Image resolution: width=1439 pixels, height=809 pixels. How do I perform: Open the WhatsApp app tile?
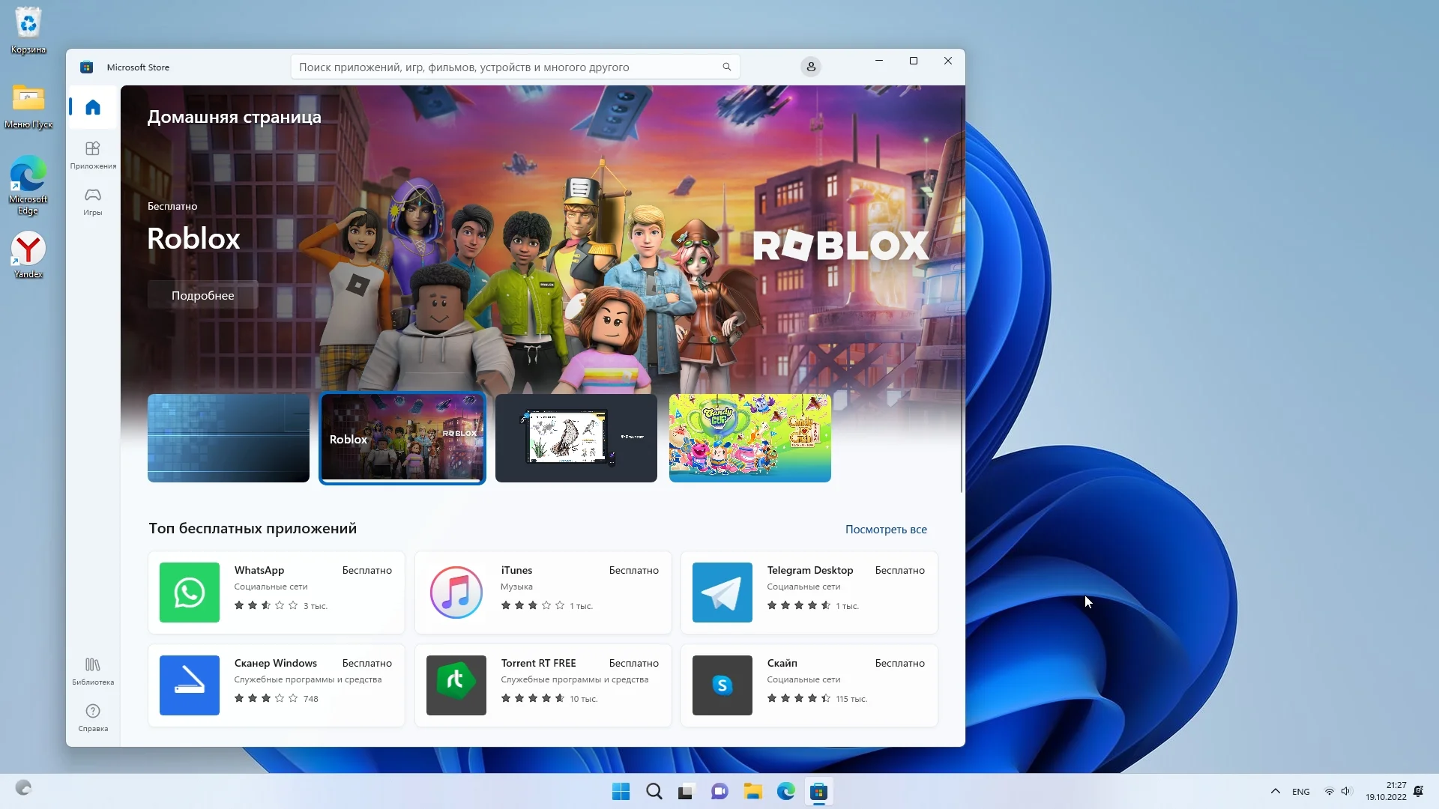click(276, 593)
